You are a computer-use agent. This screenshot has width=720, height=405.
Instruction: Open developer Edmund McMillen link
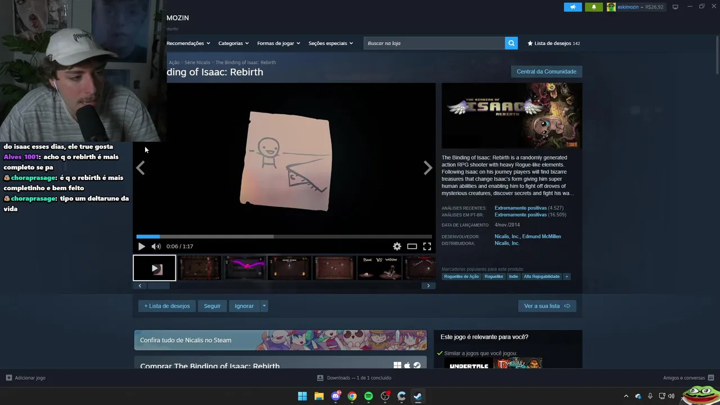click(x=542, y=236)
